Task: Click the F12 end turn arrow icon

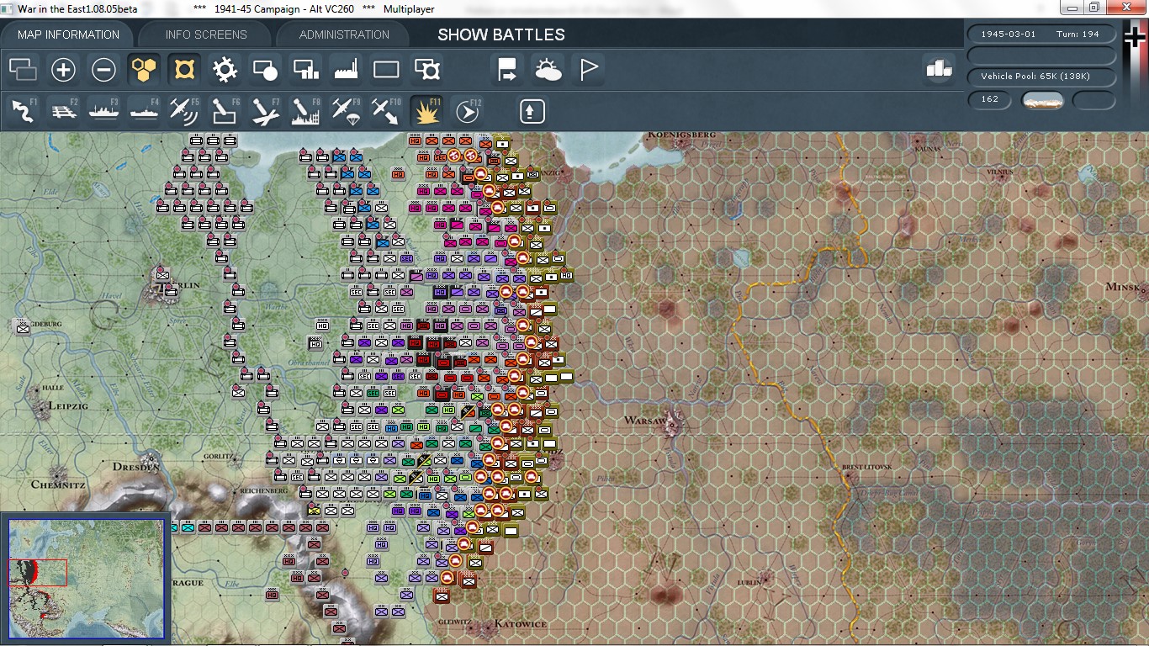Action: click(467, 111)
